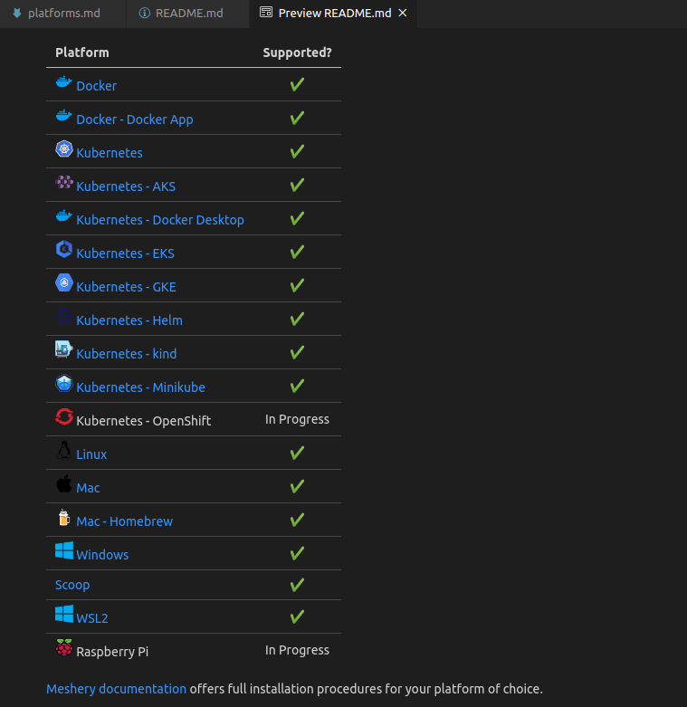Viewport: 687px width, 707px height.
Task: Click the whale icon in Docker - Docker App row
Action: point(64,116)
